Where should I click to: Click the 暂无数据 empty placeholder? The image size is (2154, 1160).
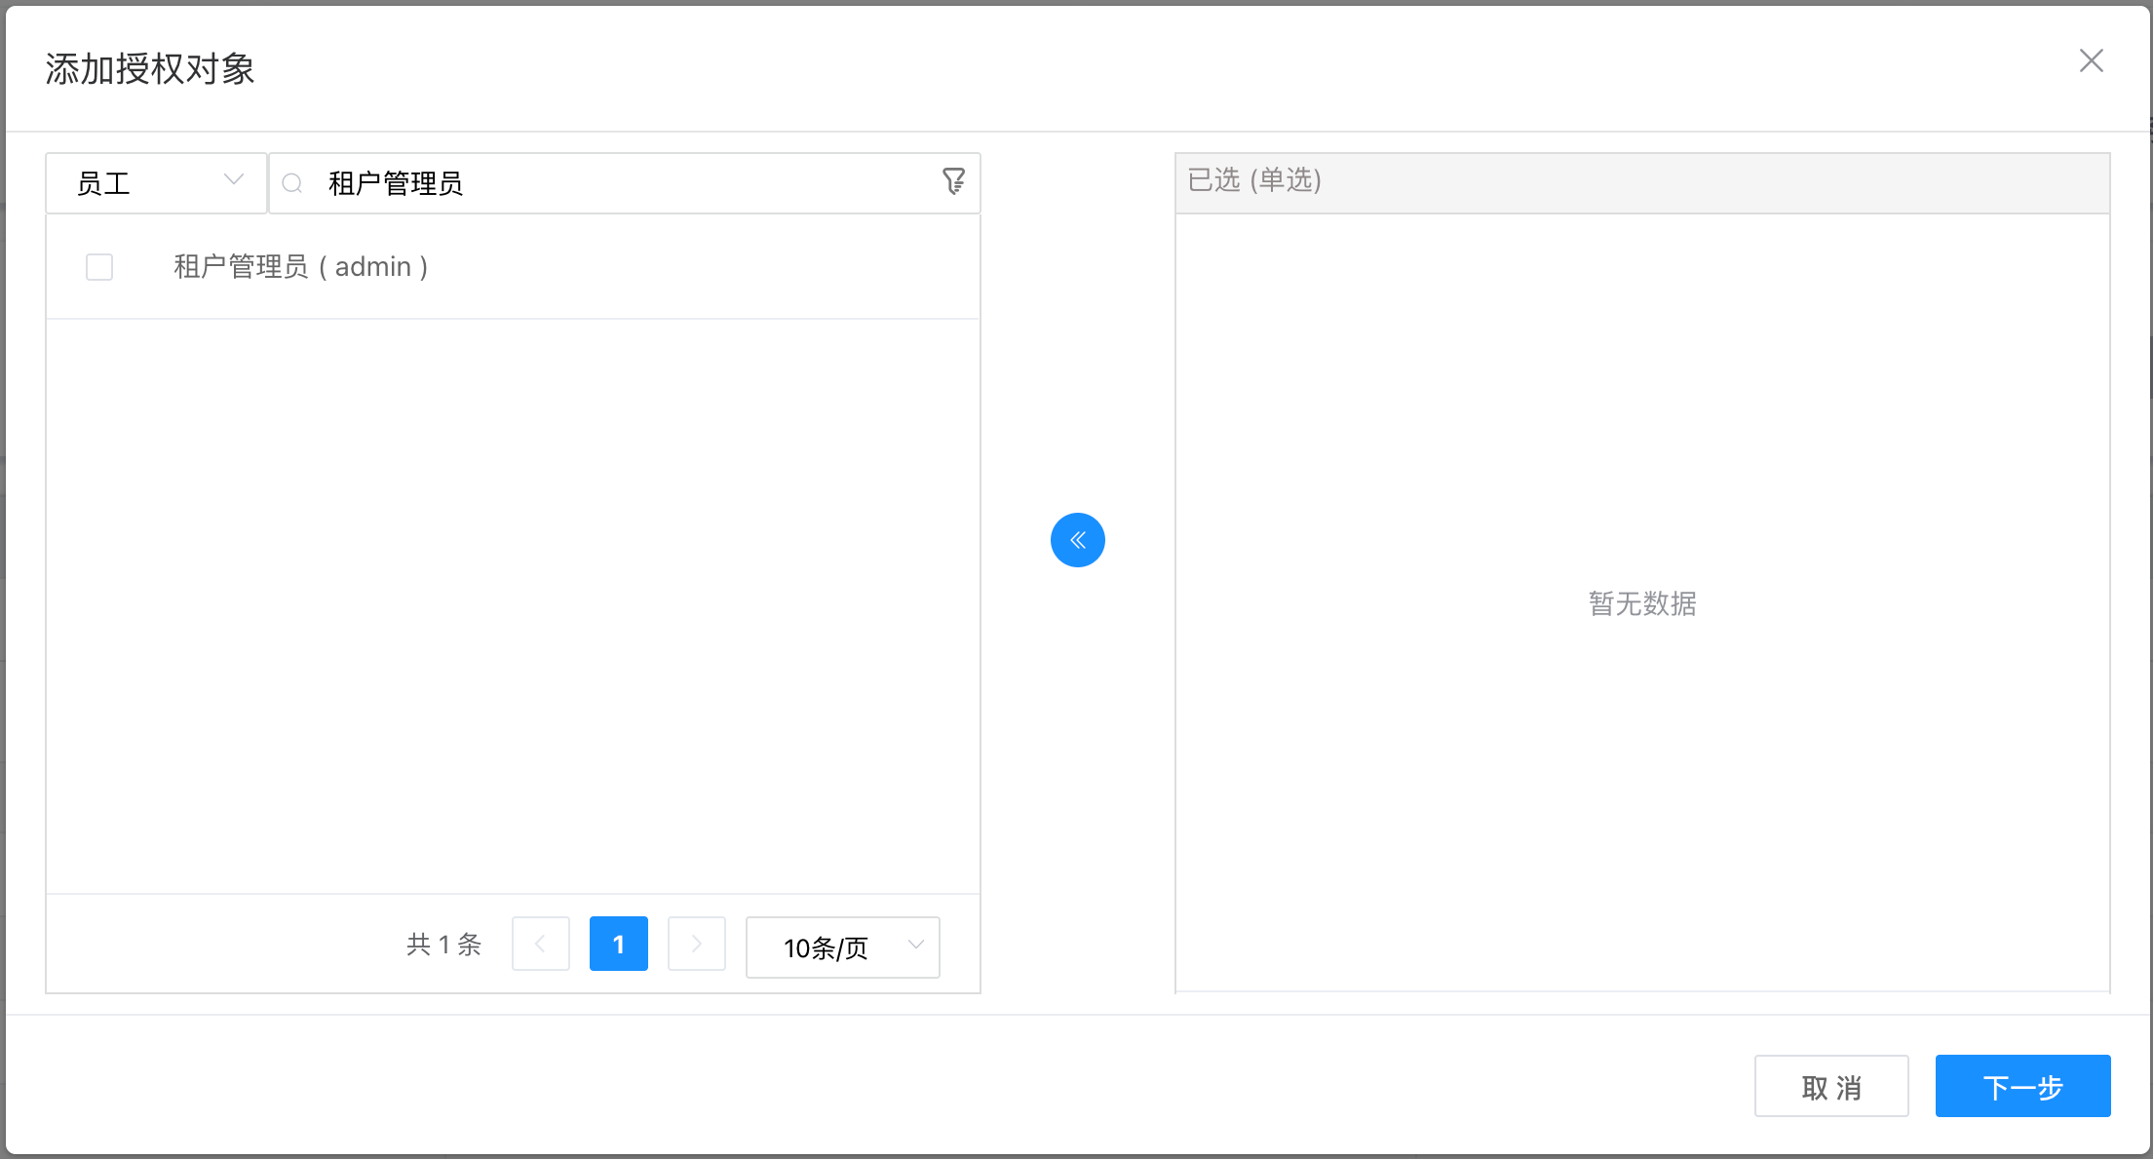(1641, 603)
